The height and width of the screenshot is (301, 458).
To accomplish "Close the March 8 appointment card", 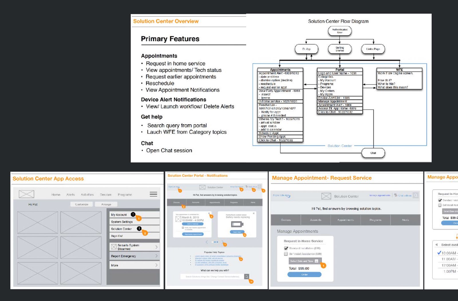I will [x=209, y=213].
